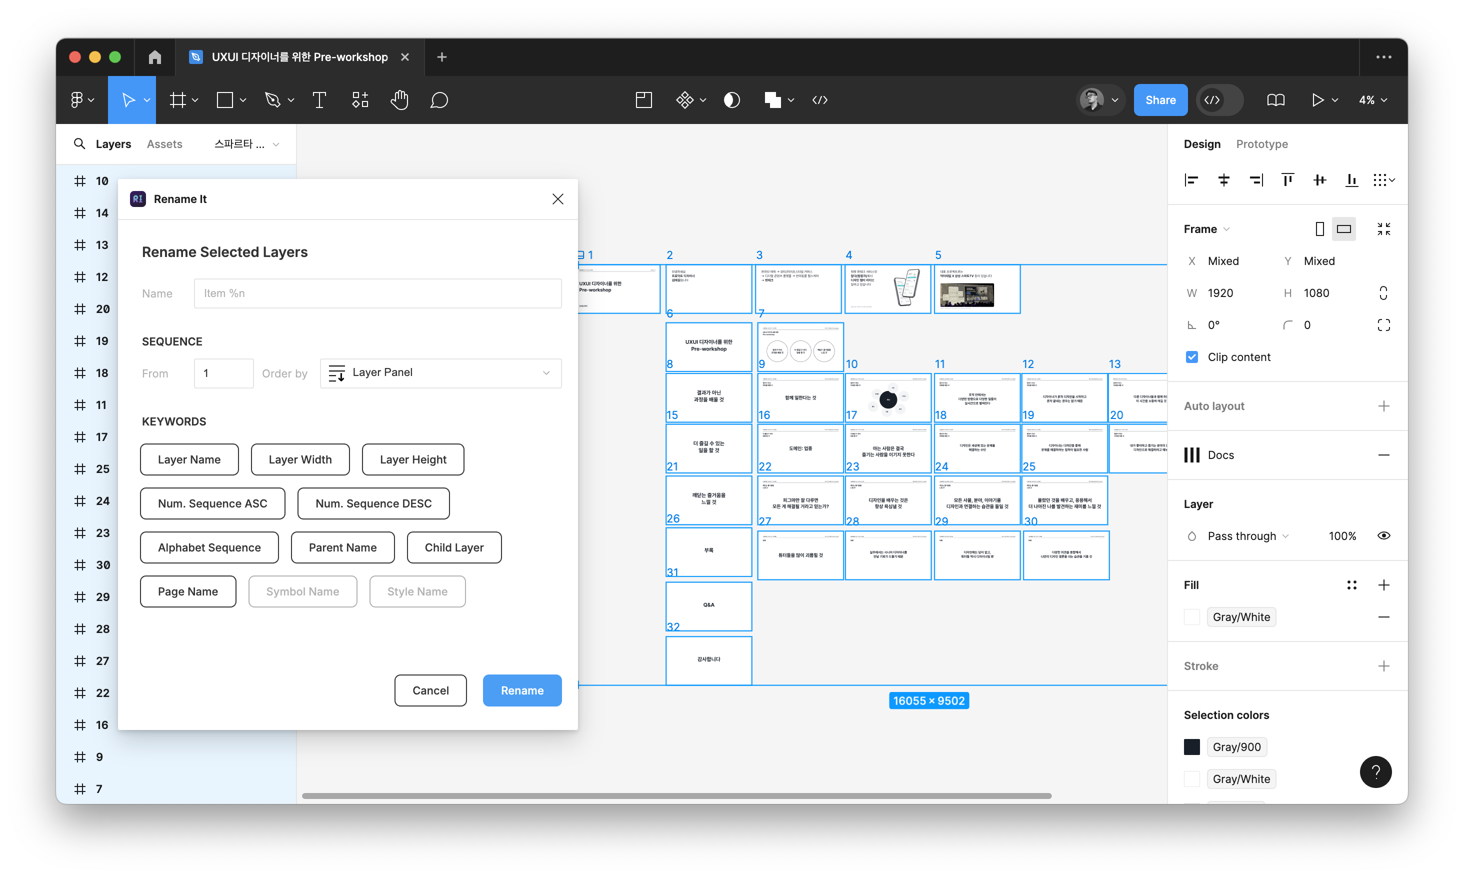Set frame to portrait orientation

click(1319, 229)
